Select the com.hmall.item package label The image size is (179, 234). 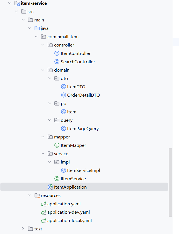(x=63, y=36)
